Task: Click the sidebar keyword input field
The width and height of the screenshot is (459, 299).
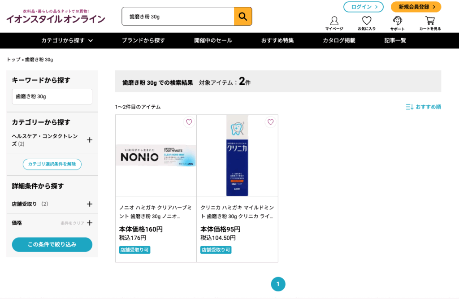Action: click(52, 96)
